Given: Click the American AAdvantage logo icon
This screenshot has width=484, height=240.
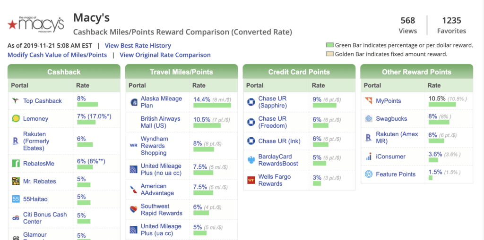Looking at the screenshot, I should (x=133, y=190).
